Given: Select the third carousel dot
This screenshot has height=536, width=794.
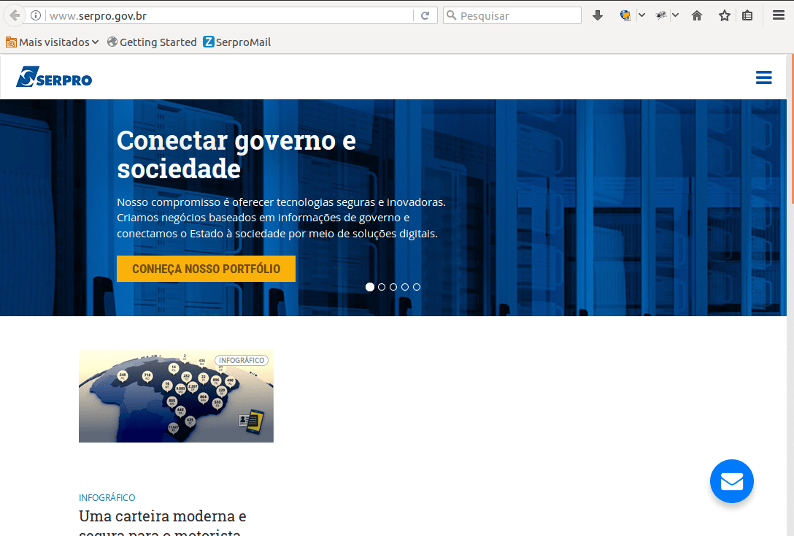Looking at the screenshot, I should [393, 287].
